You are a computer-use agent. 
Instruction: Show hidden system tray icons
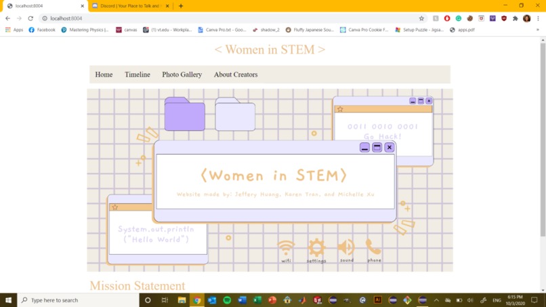pyautogui.click(x=436, y=300)
